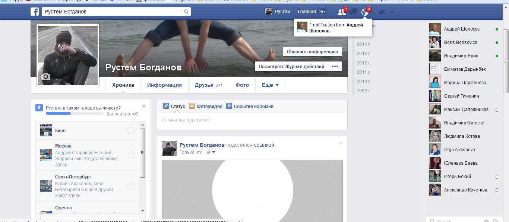Select the Киев radio button
The height and width of the screenshot is (222, 509).
coord(131,130)
